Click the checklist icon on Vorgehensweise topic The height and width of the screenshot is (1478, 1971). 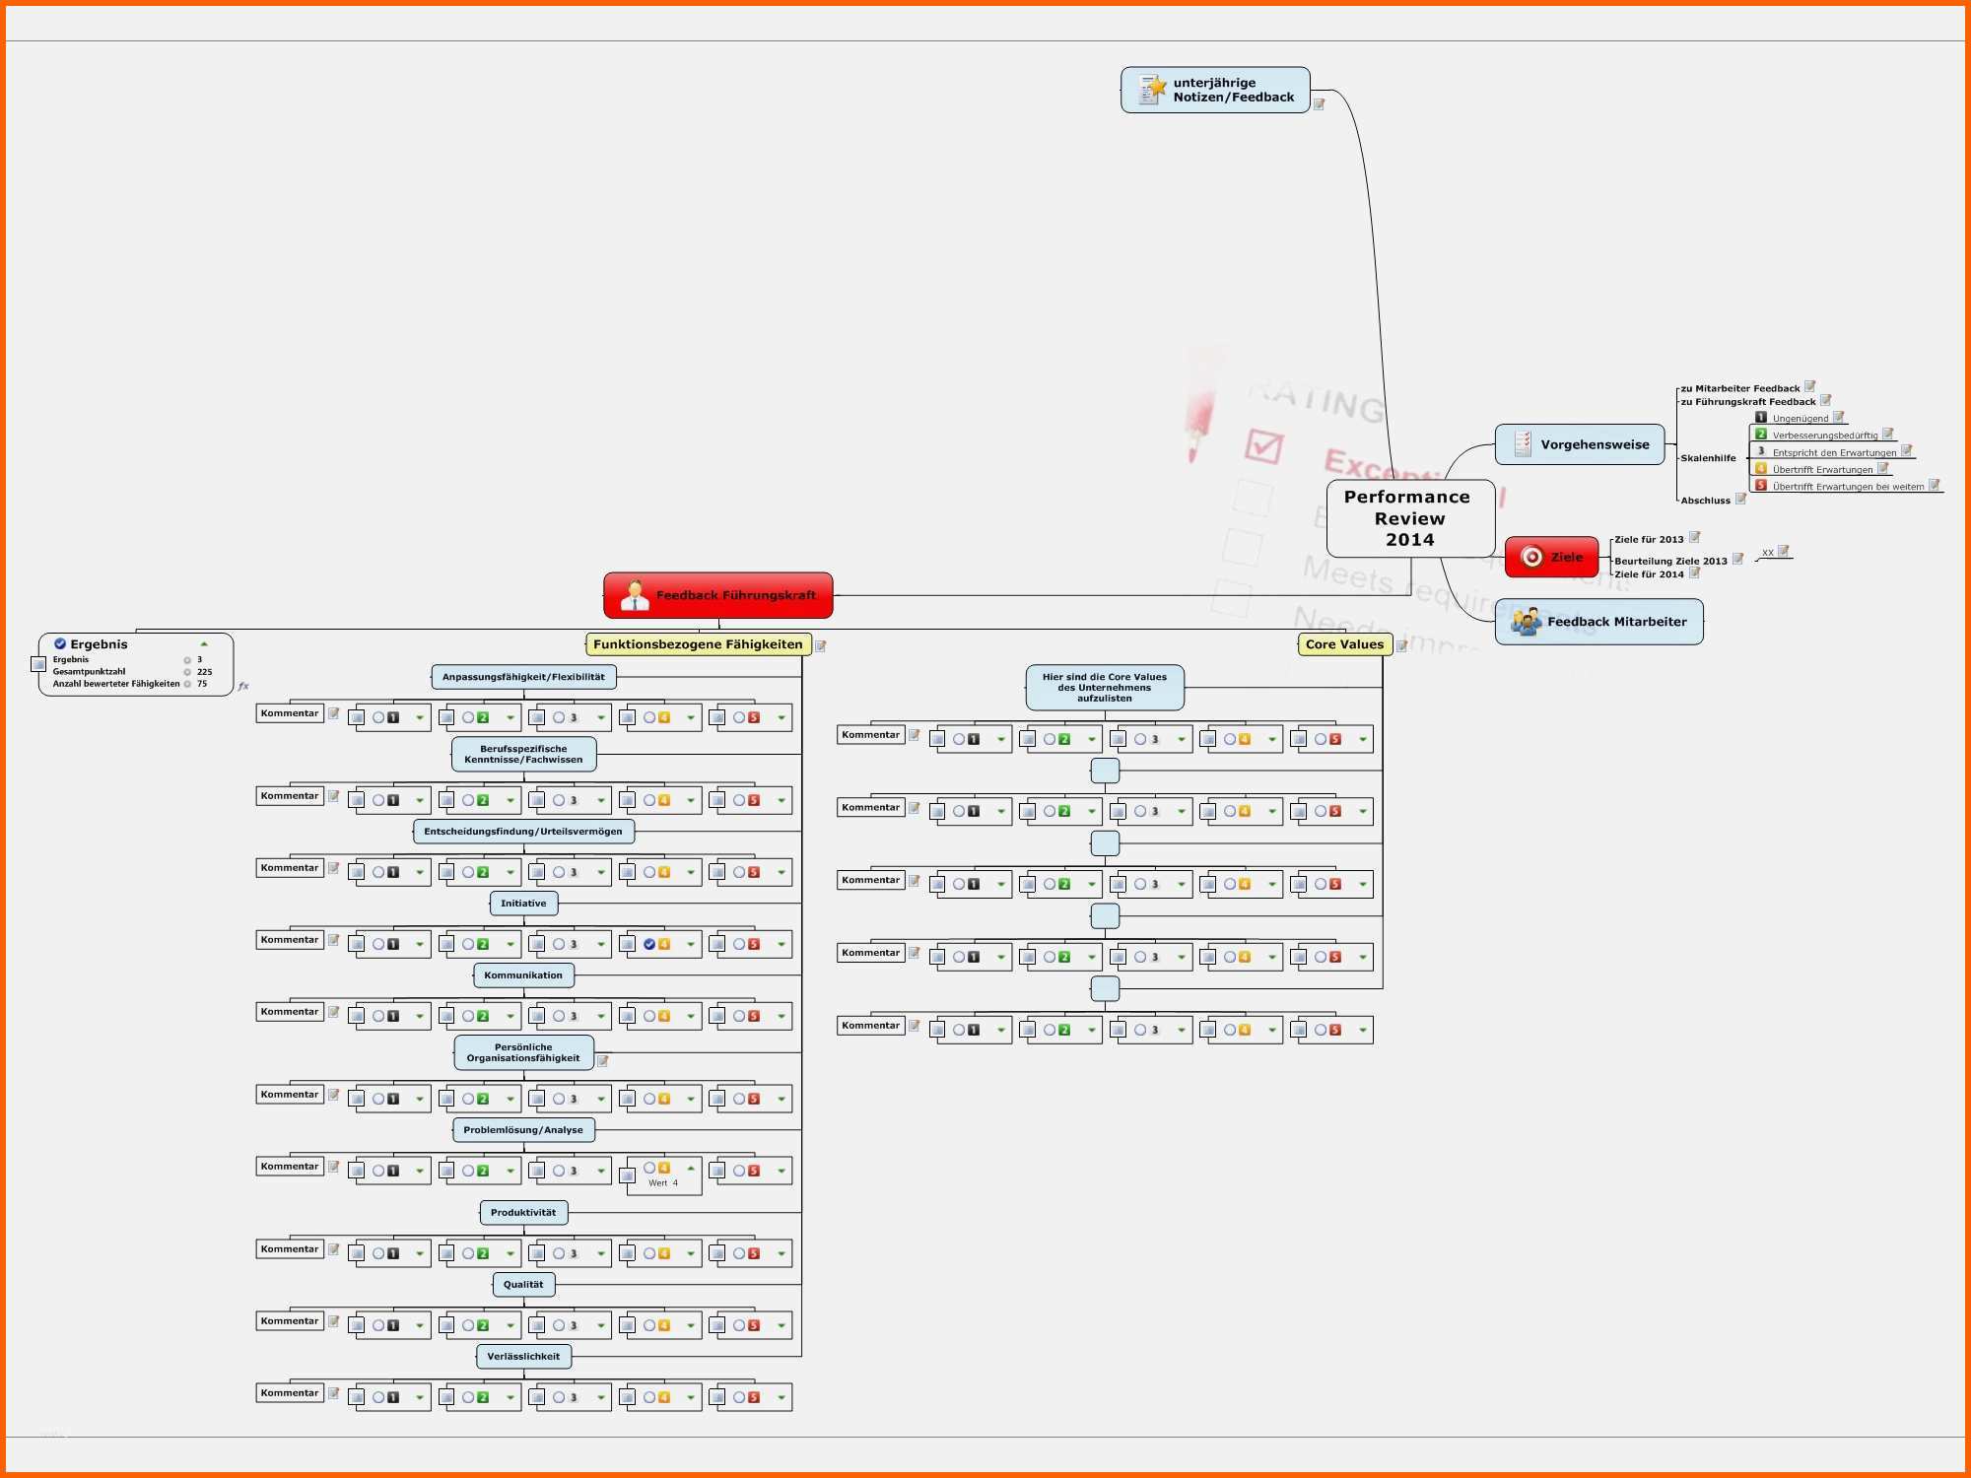coord(1522,444)
